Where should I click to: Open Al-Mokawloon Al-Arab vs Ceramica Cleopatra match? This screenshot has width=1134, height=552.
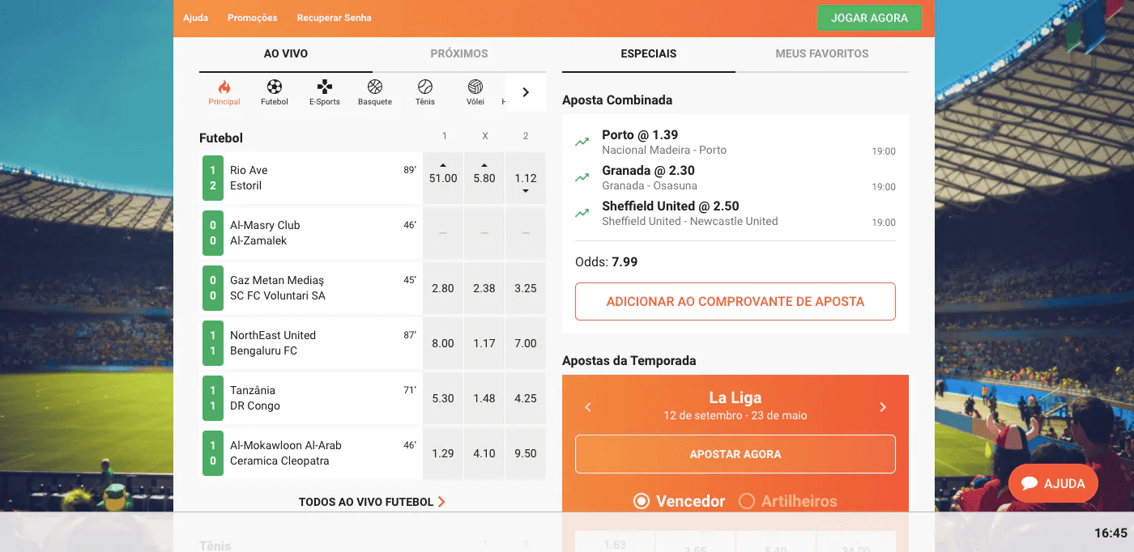[311, 453]
